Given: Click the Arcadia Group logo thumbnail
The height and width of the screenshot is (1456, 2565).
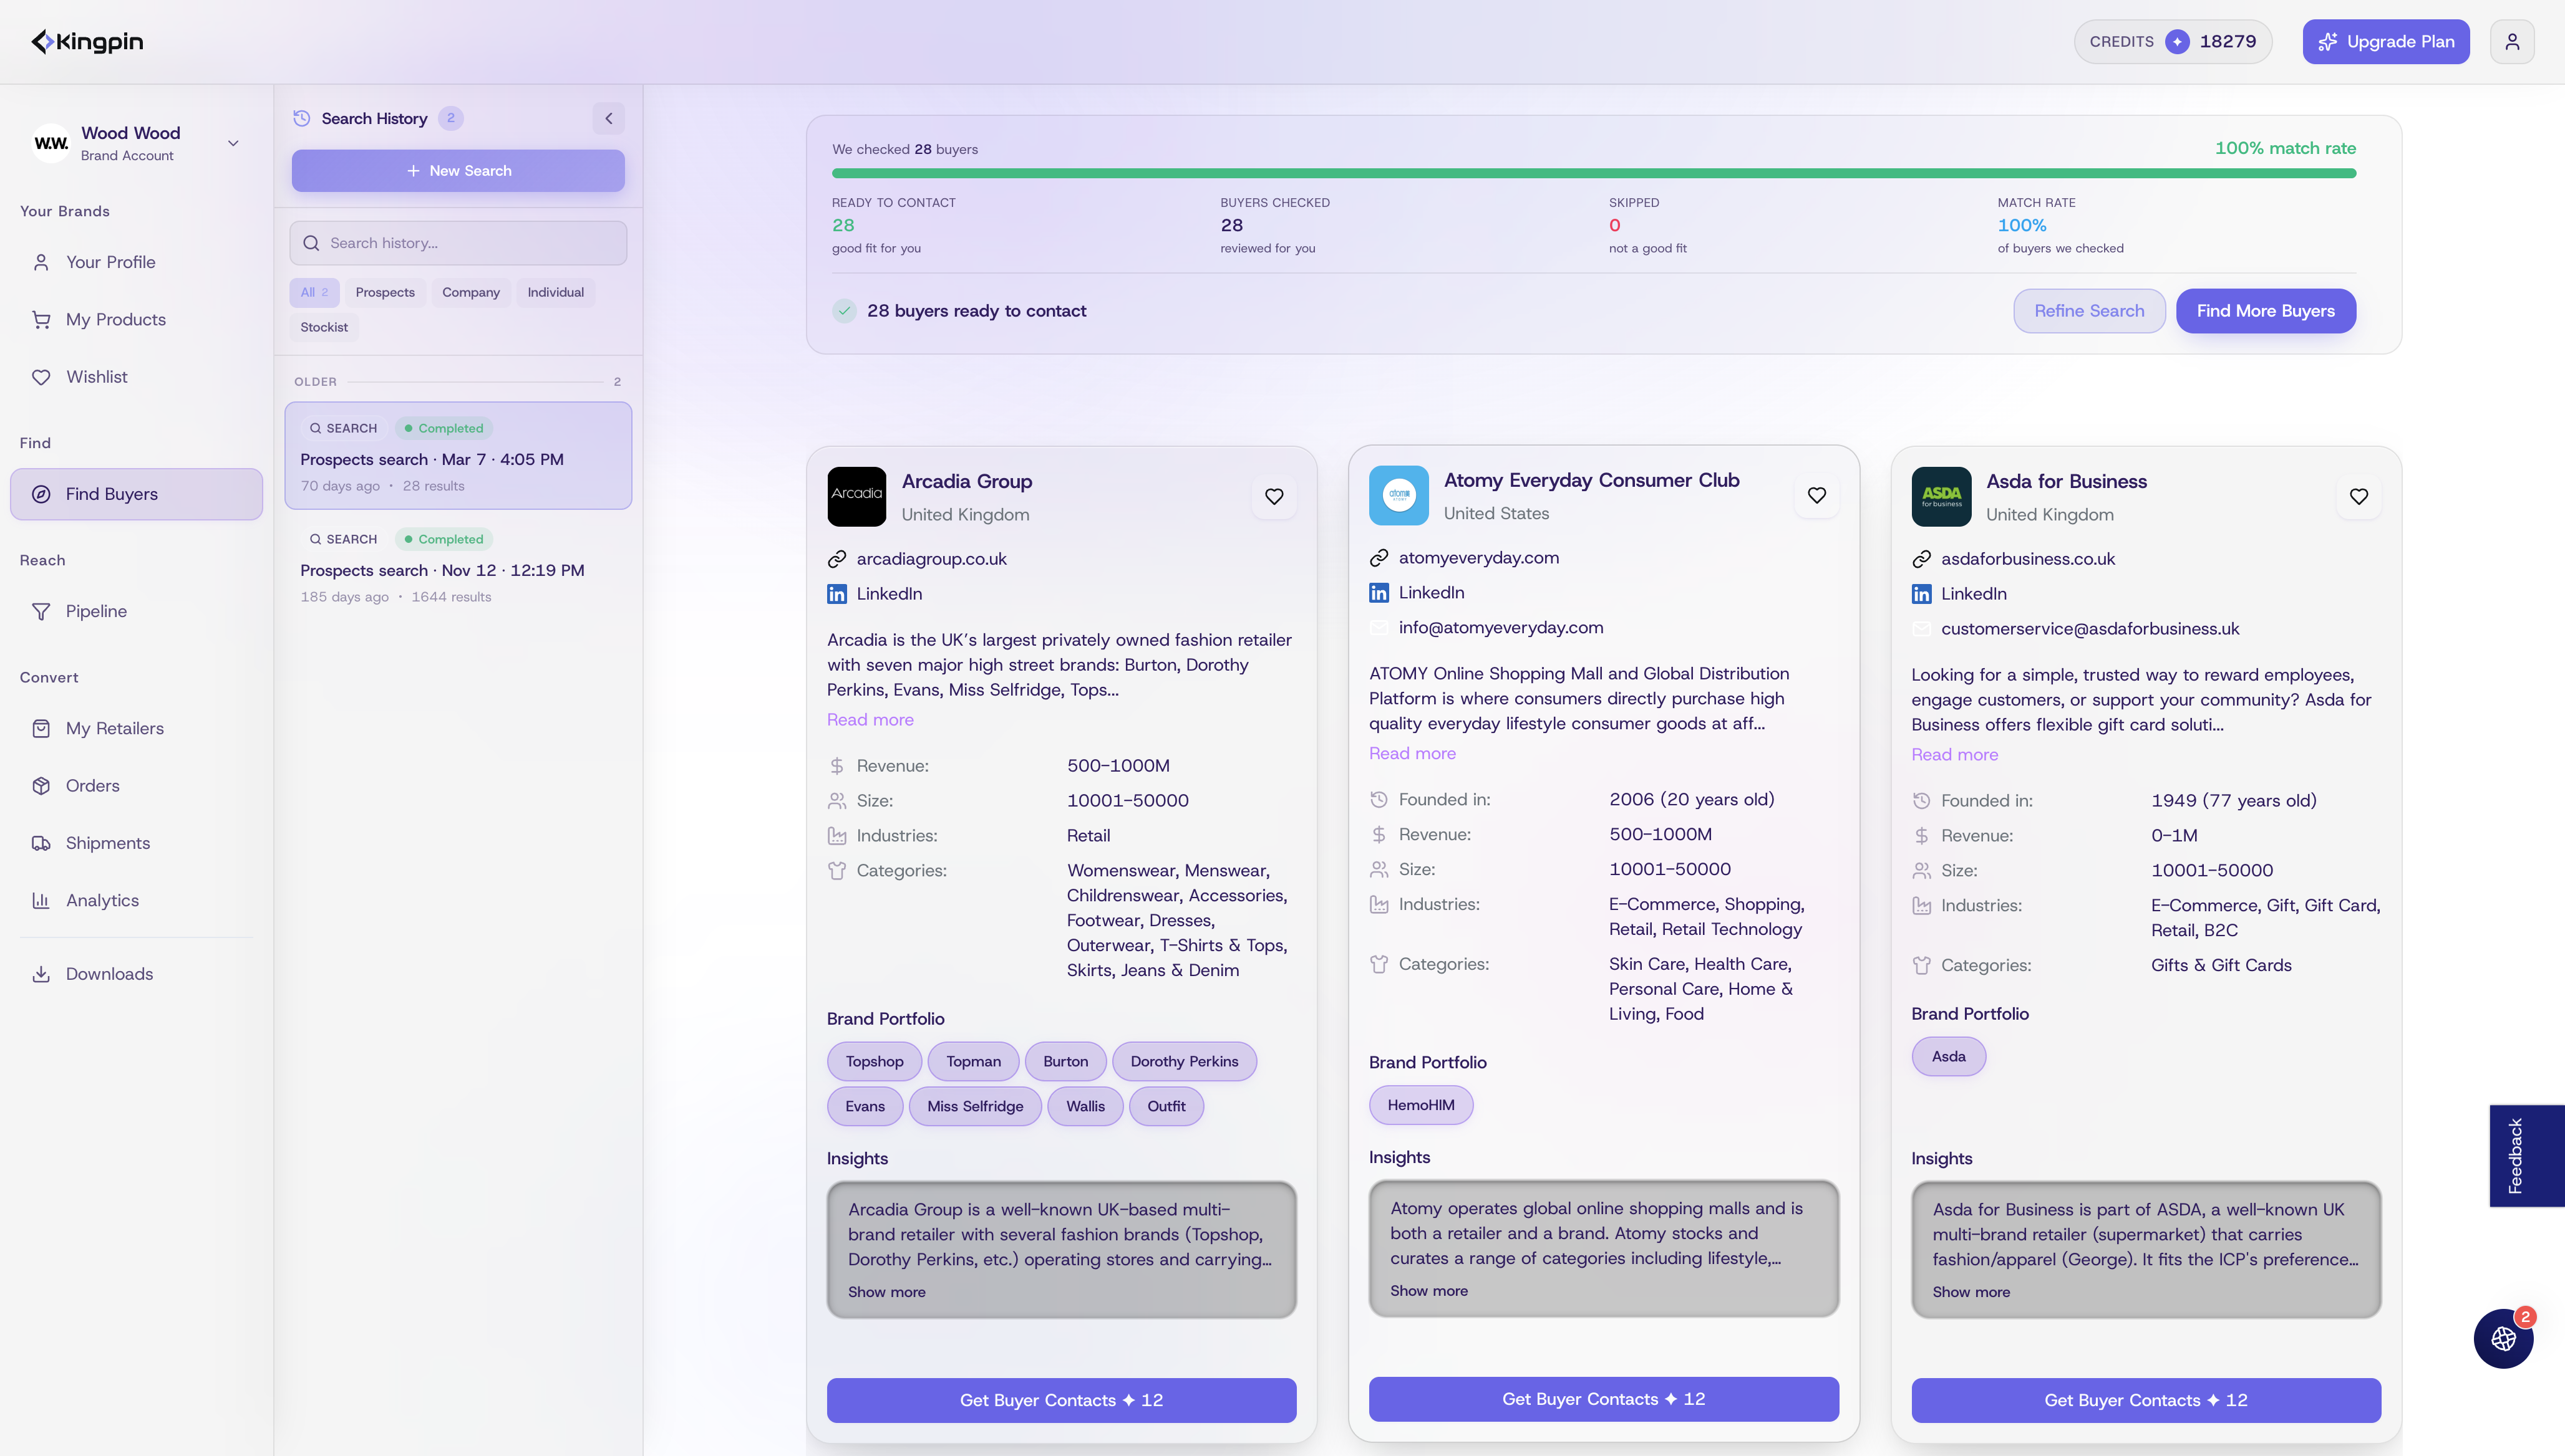Looking at the screenshot, I should [856, 497].
